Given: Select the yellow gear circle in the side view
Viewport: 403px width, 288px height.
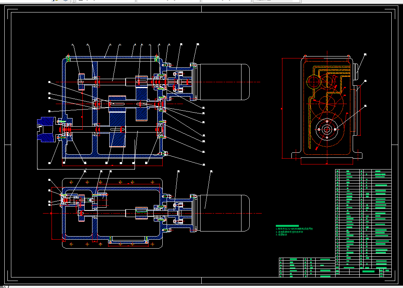Looking at the screenshot, I should click(x=314, y=82).
